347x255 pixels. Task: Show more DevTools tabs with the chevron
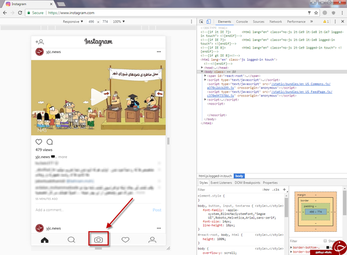(x=312, y=21)
